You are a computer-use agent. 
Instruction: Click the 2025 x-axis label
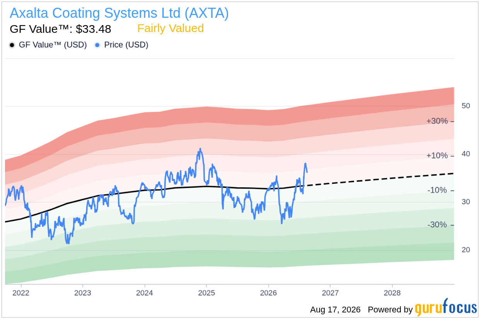[x=206, y=293]
